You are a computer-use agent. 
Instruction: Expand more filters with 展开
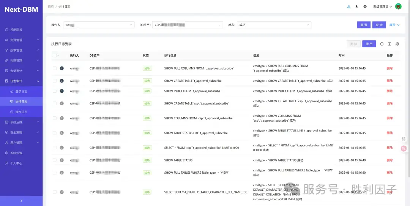tap(394, 25)
